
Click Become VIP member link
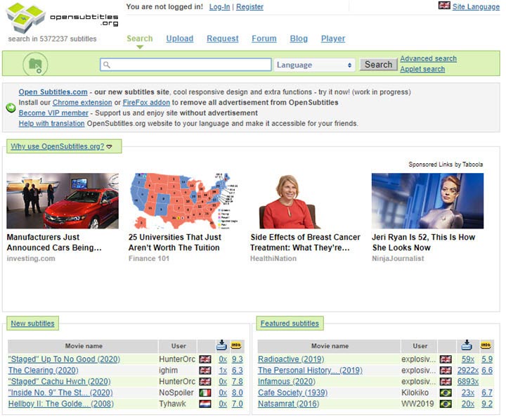(53, 113)
